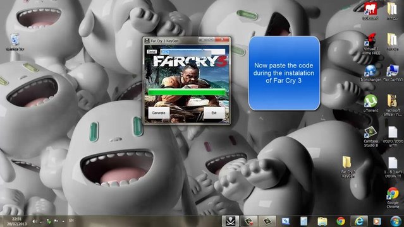Click the blue monitor taskbar icon

(x=286, y=221)
